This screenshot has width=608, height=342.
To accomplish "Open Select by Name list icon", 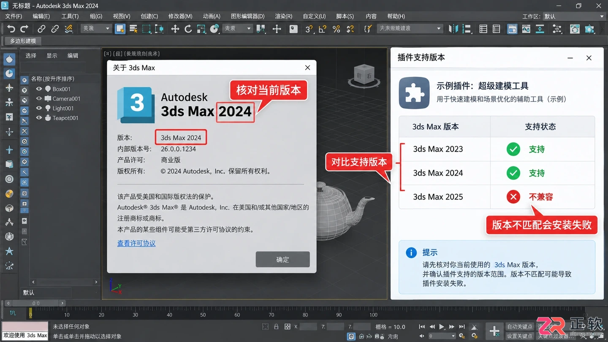I will (x=133, y=29).
